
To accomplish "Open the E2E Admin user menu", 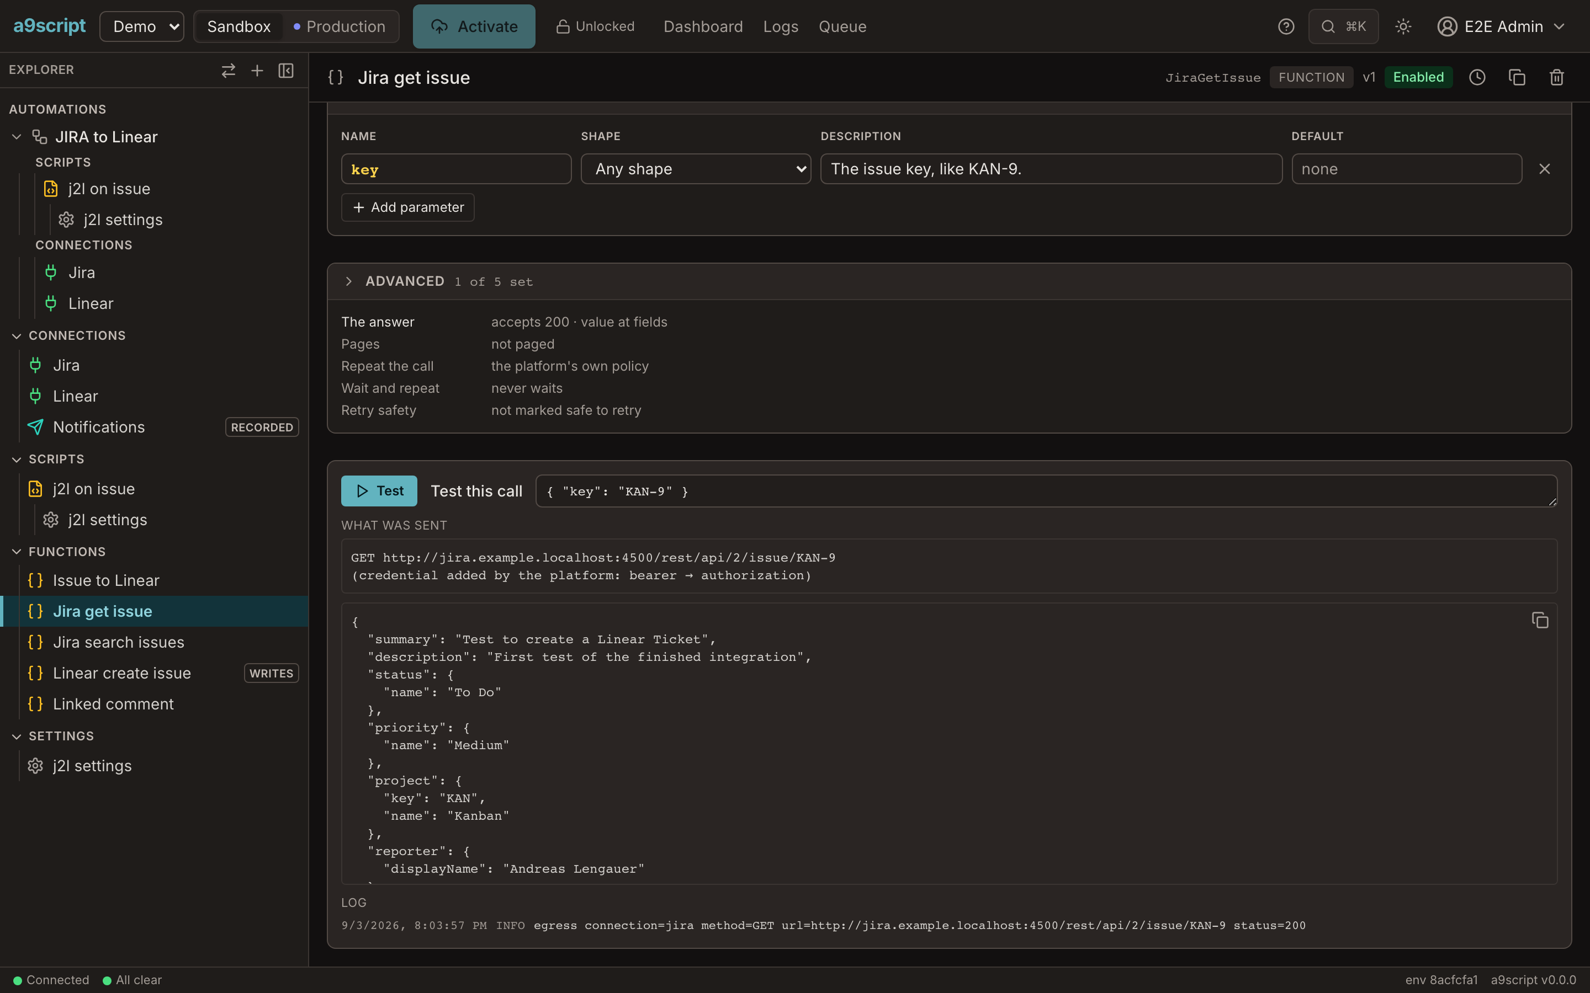I will (x=1501, y=26).
